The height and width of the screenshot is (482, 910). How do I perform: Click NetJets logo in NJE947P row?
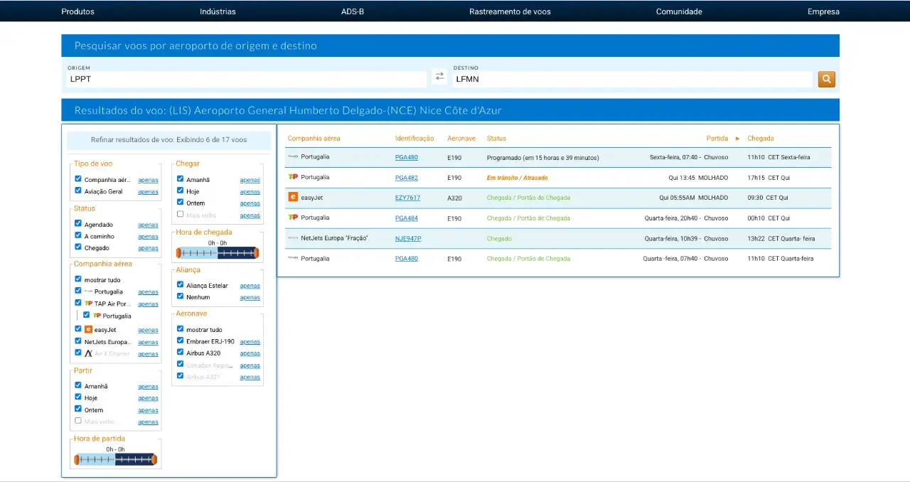(x=292, y=238)
